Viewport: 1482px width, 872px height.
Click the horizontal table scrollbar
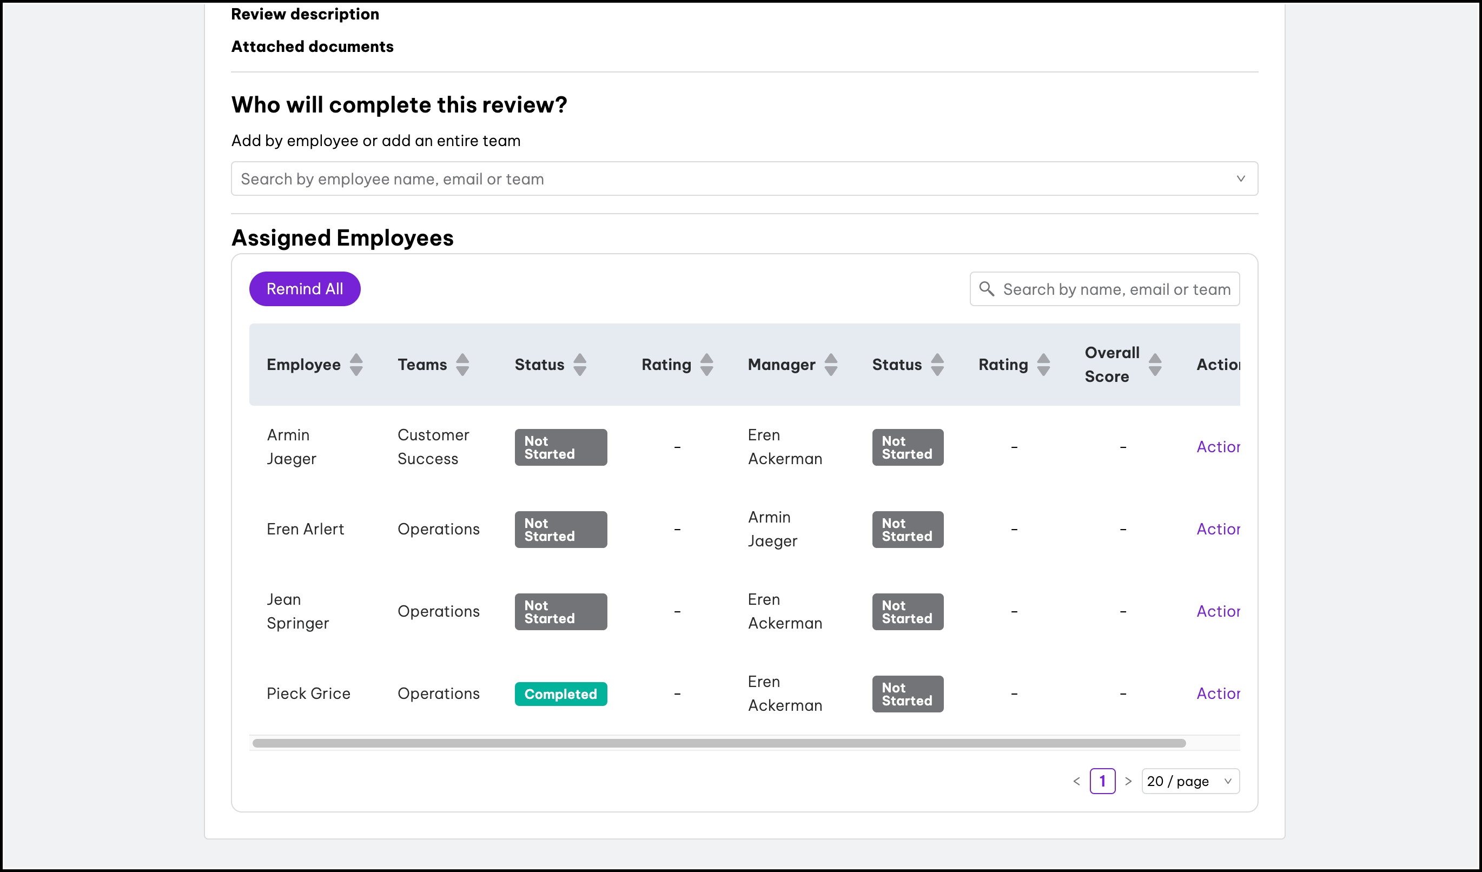(x=718, y=743)
